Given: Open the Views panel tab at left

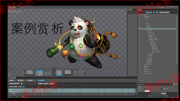Looking at the screenshot, I should (x=130, y=10).
